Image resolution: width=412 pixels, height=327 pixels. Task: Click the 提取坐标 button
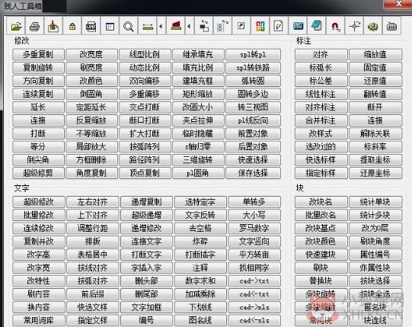375,159
